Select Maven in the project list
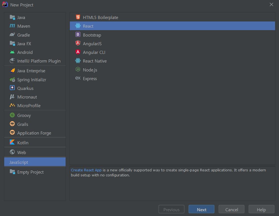 (x=24, y=26)
